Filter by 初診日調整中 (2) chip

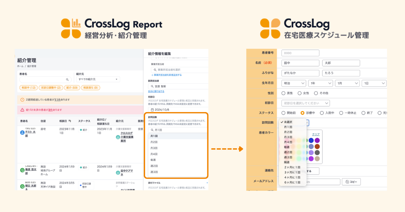click(x=51, y=88)
